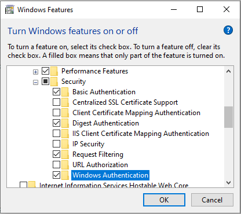Viewport: 241px width, 214px height.
Task: Enable the Centralized SSL Certificate Support checkbox
Action: pyautogui.click(x=56, y=102)
